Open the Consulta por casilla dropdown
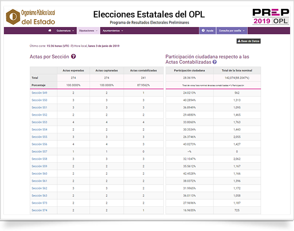The width and height of the screenshot is (294, 231). (x=232, y=30)
